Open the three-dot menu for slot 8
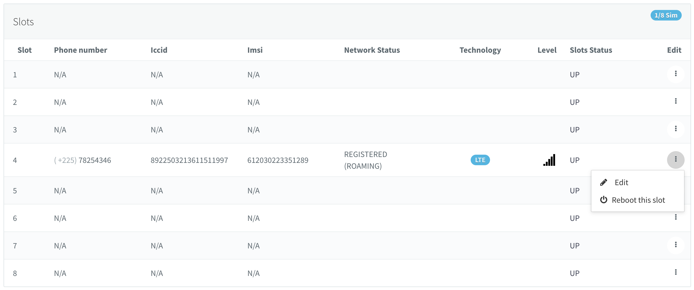The width and height of the screenshot is (694, 290). pyautogui.click(x=676, y=272)
